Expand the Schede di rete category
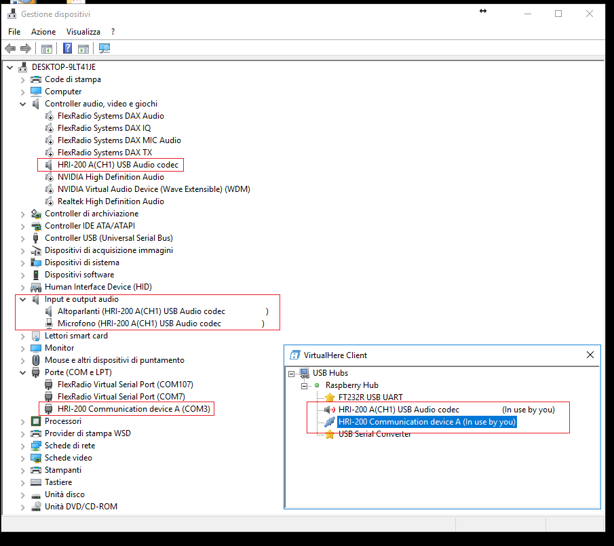The width and height of the screenshot is (614, 546). [x=22, y=446]
